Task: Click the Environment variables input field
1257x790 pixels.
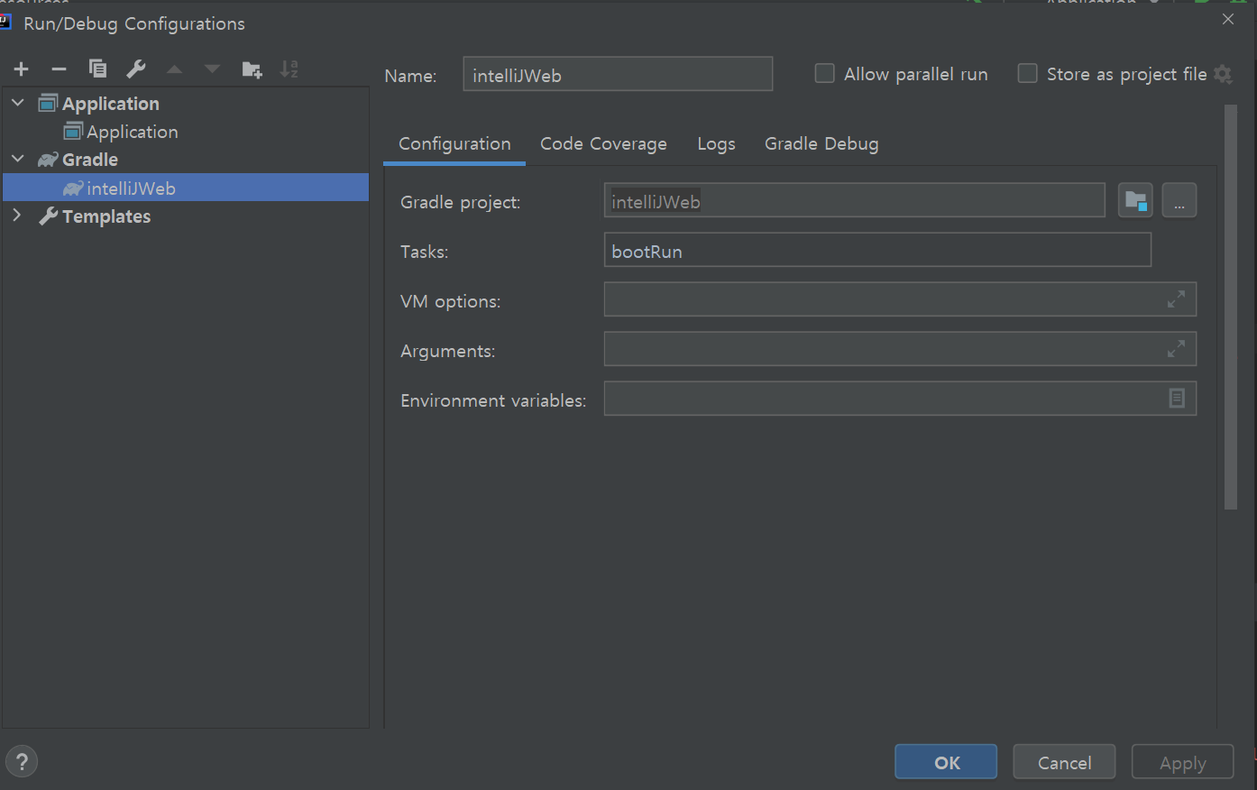Action: (900, 398)
